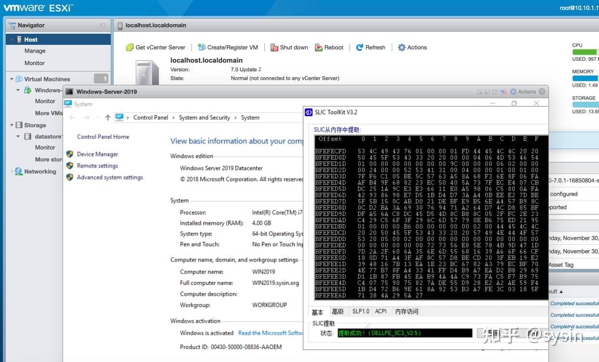
Task: Click MEMORY usage bar
Action: [x=586, y=78]
